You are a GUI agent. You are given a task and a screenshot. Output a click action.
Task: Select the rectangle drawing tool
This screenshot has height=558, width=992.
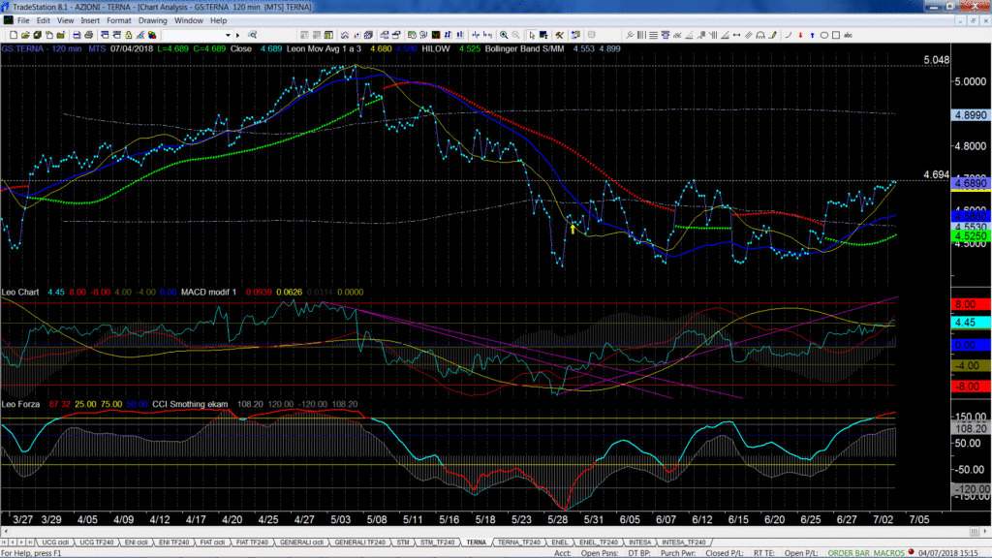[x=836, y=36]
